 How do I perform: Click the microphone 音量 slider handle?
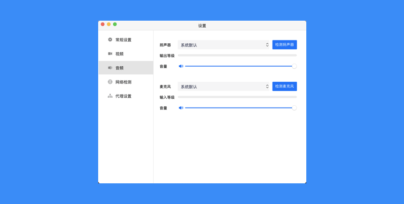point(294,108)
